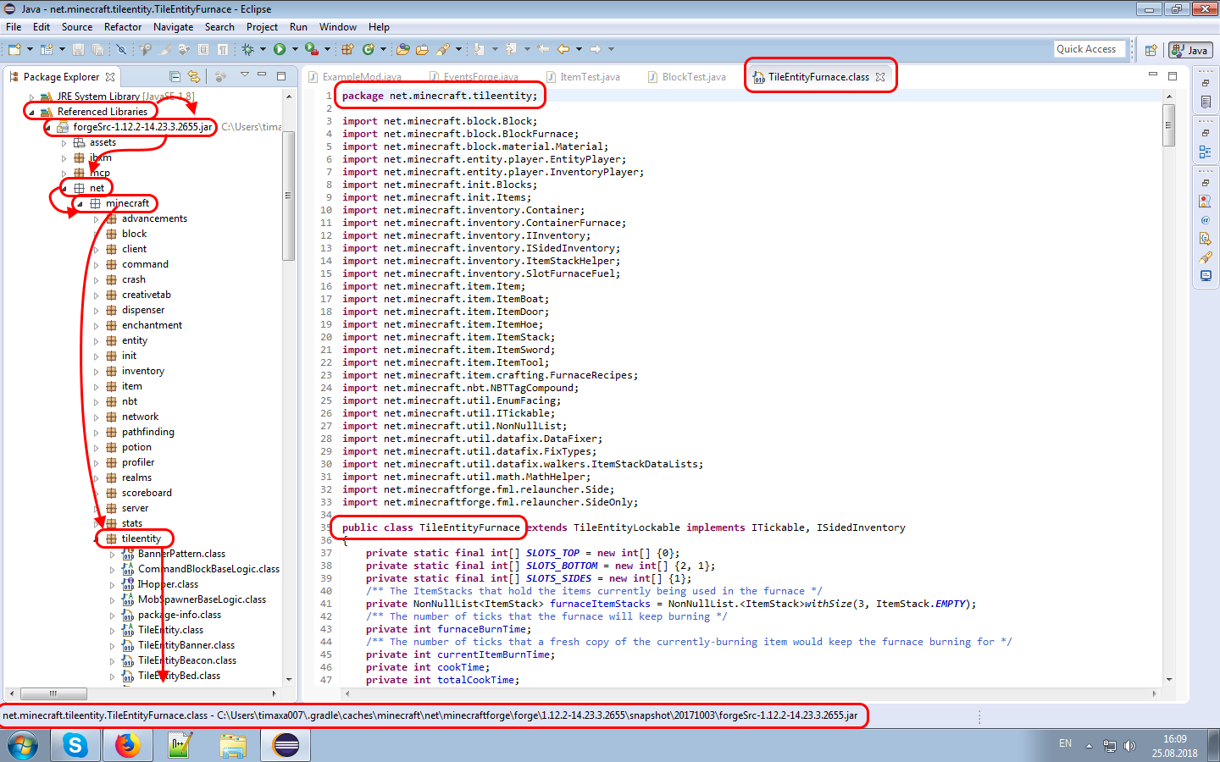Expand JRE System Library node
The height and width of the screenshot is (762, 1220).
coord(32,97)
